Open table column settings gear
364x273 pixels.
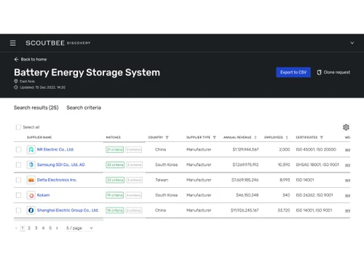pos(346,127)
